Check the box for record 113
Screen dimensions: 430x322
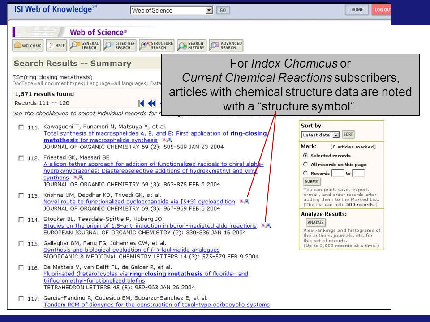click(21, 195)
